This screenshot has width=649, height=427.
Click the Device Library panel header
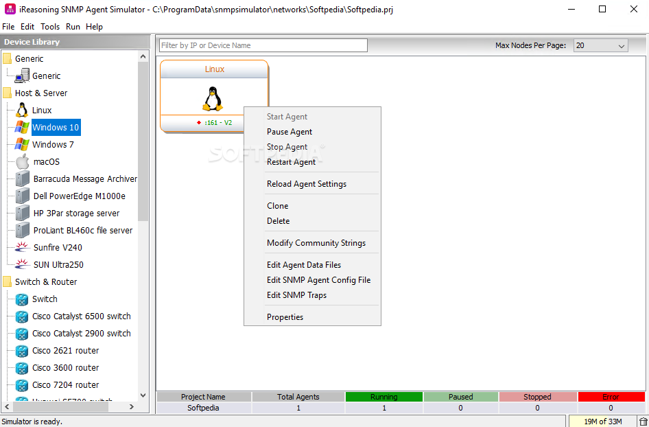click(75, 42)
